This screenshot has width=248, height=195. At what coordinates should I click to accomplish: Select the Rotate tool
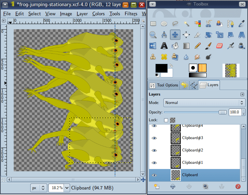209,35
